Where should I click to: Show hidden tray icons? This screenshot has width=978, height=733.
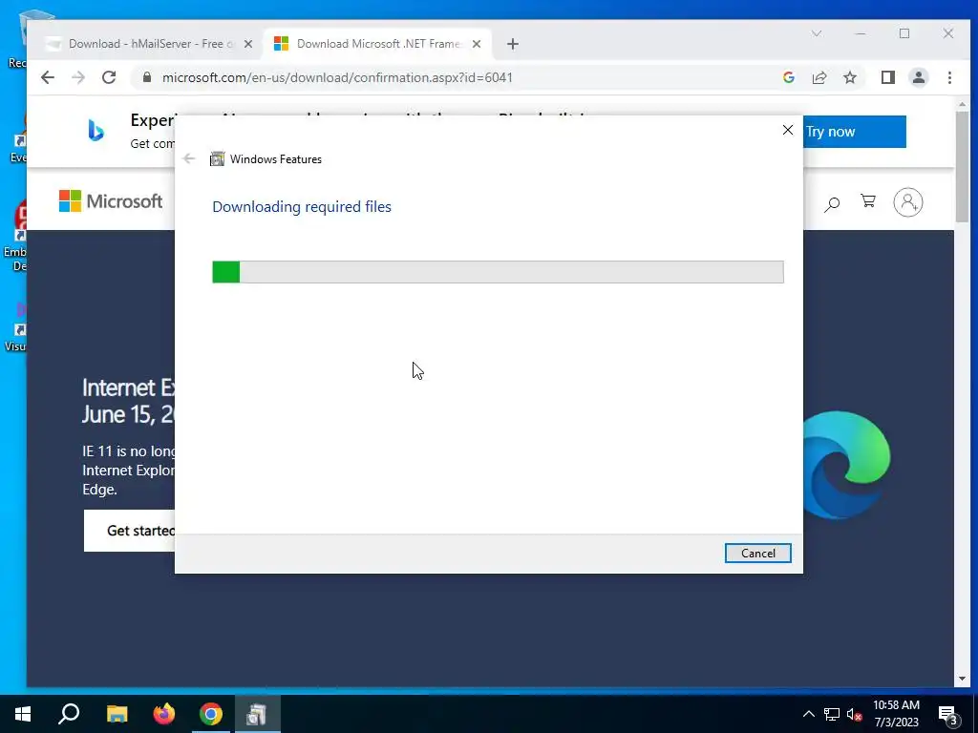pyautogui.click(x=808, y=714)
